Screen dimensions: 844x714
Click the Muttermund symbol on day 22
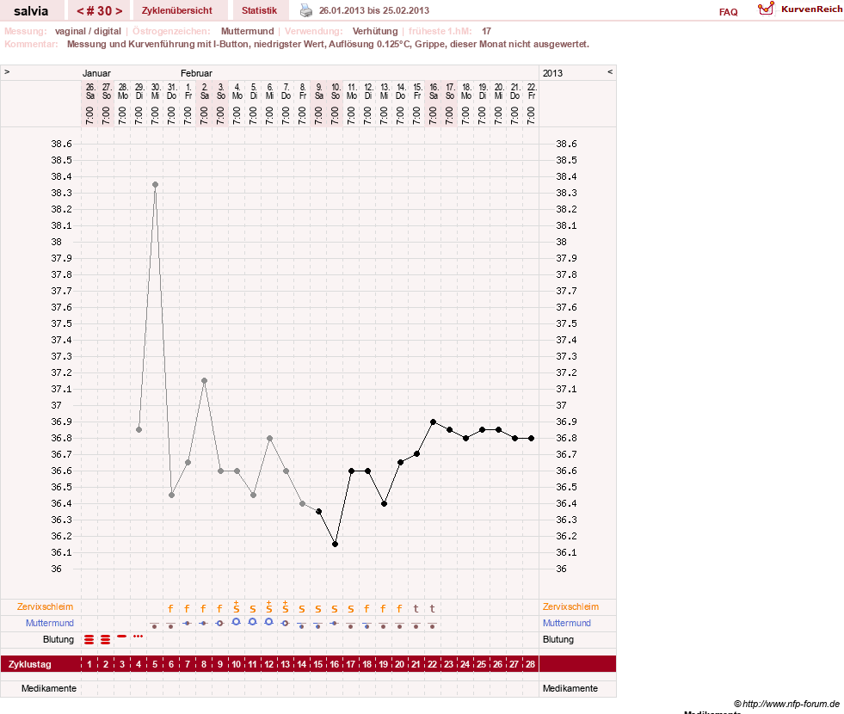tap(432, 625)
